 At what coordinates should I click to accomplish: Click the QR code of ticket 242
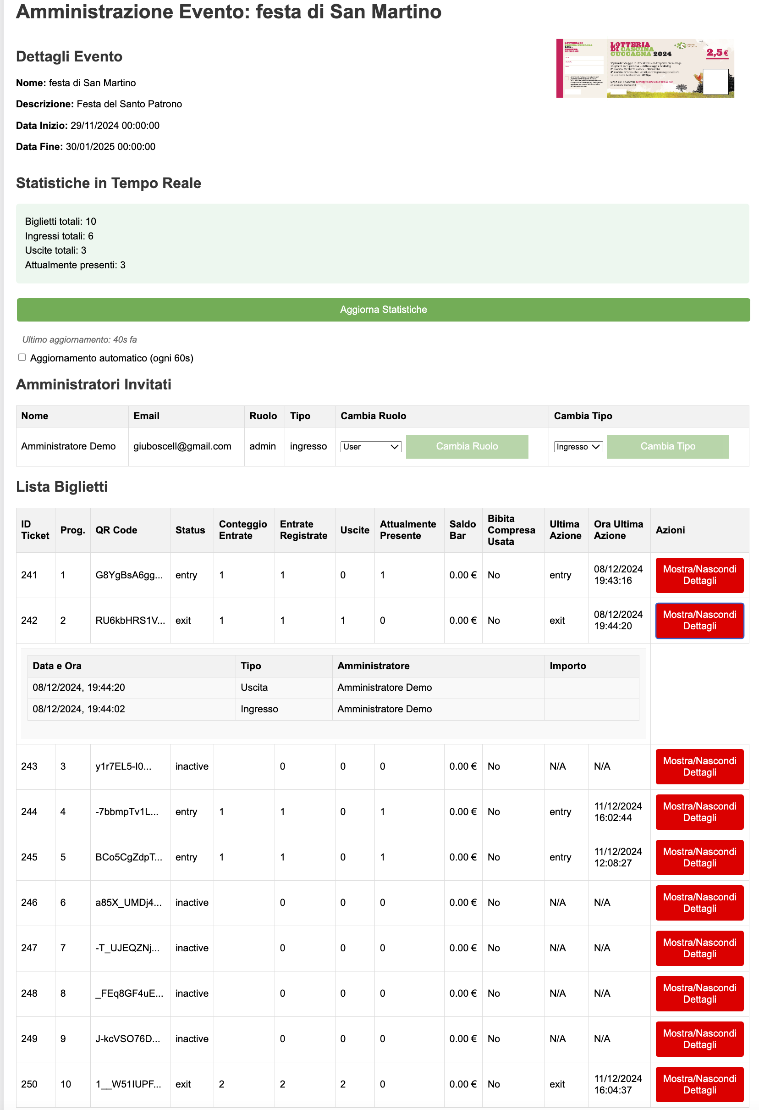coord(129,621)
